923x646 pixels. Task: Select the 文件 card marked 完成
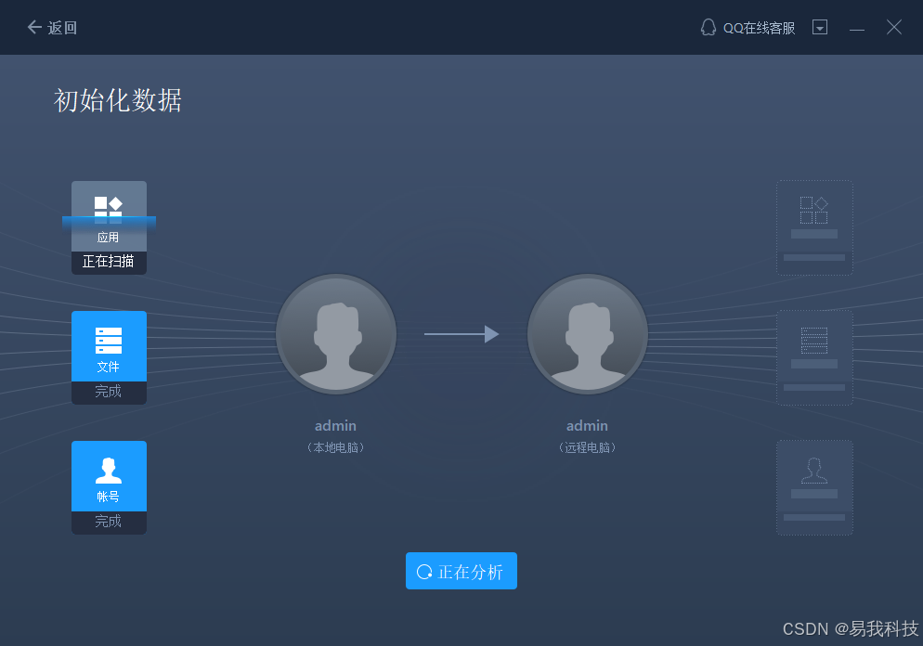tap(109, 357)
